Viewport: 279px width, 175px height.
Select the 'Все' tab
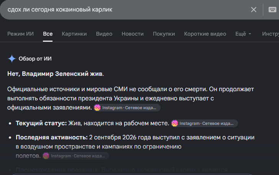point(48,34)
